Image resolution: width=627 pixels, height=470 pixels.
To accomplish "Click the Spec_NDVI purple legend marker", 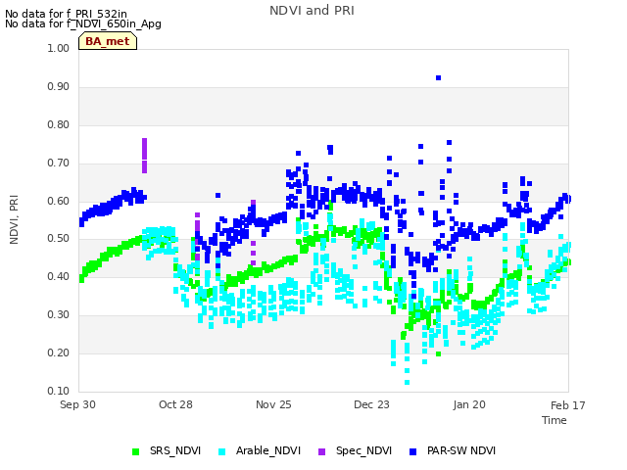I will pyautogui.click(x=322, y=451).
